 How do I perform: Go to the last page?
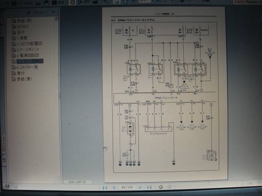click(x=149, y=187)
